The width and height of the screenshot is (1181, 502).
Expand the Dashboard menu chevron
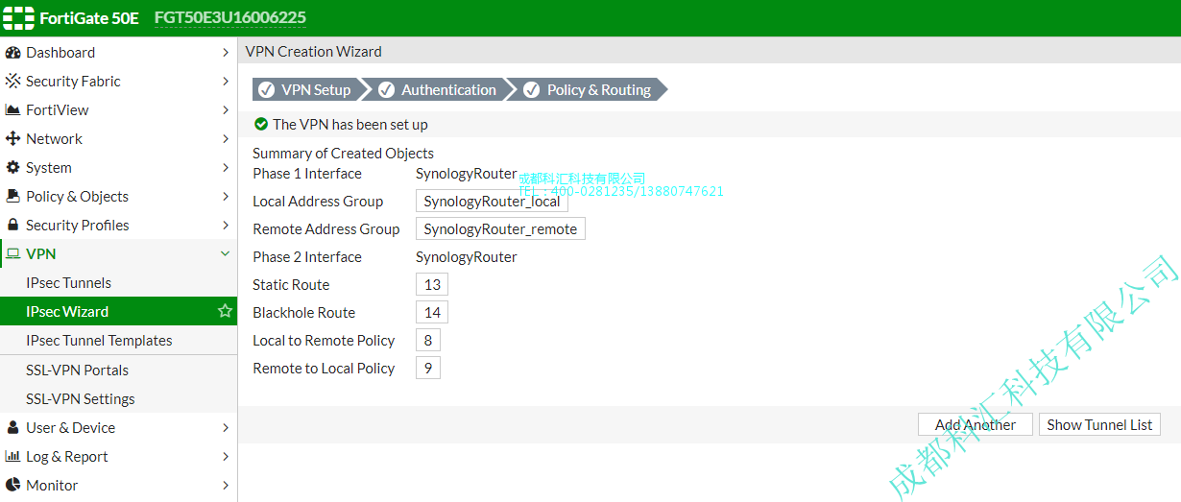226,53
